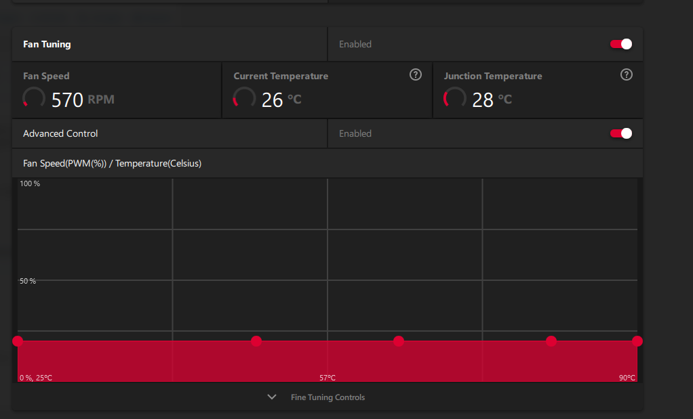Select first fan curve point at 25°C
This screenshot has width=693, height=419.
click(x=18, y=341)
